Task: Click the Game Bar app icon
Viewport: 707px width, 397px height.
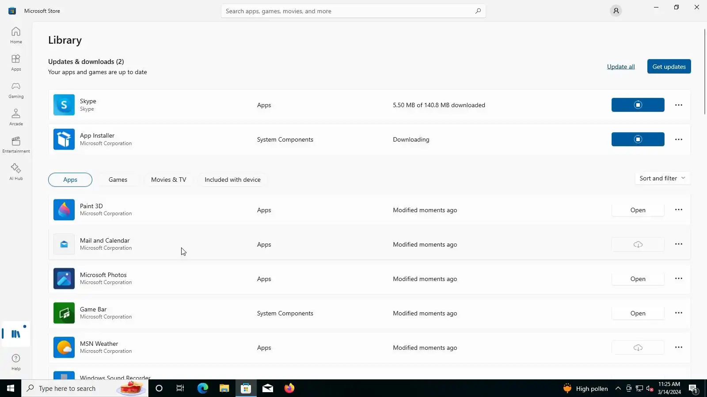Action: [x=64, y=313]
